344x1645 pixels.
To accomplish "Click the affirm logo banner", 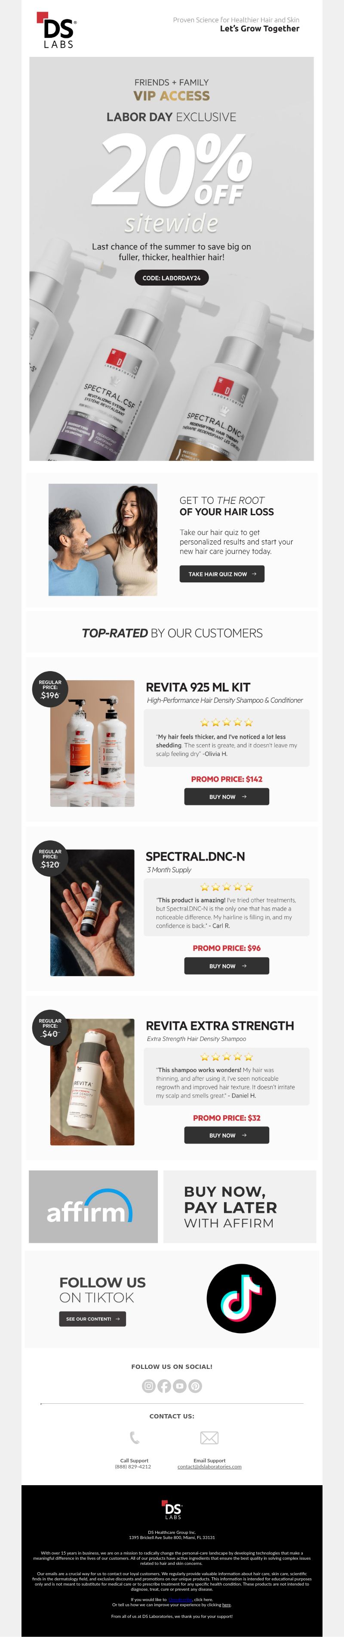I will [93, 1207].
